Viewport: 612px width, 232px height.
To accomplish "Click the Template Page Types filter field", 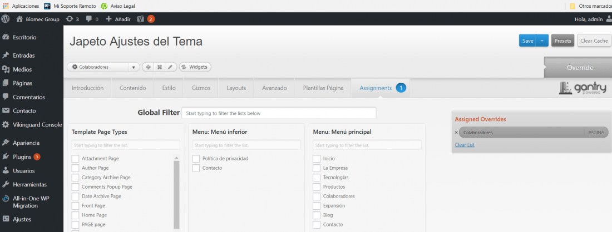I will 126,145.
